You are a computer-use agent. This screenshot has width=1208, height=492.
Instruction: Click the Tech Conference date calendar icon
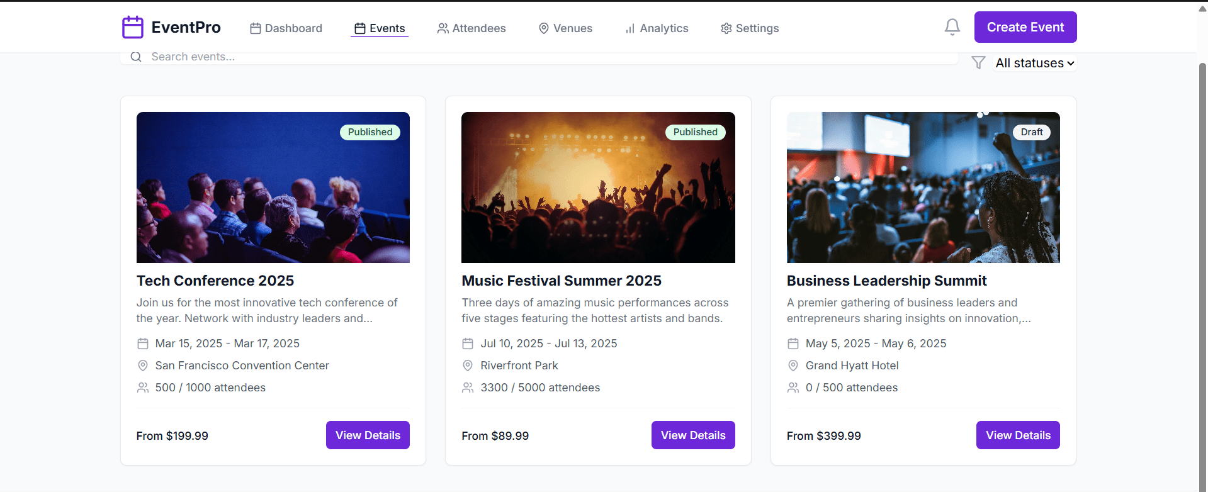[143, 344]
